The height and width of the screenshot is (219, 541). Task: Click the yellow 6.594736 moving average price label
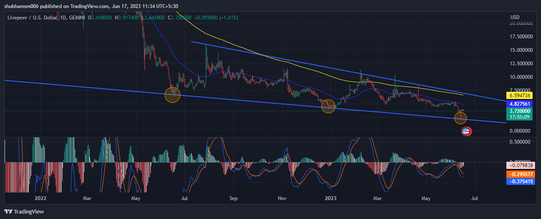[x=520, y=96]
